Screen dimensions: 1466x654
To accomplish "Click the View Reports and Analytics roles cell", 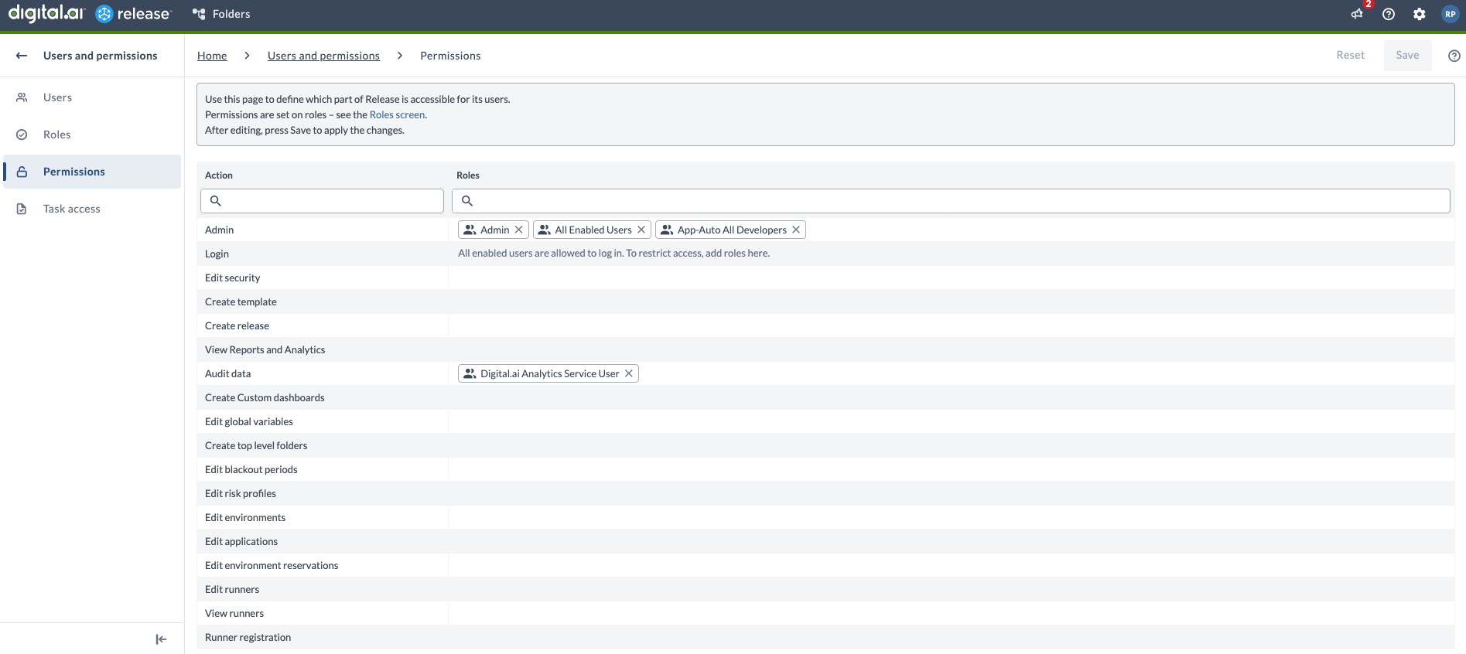I will pyautogui.click(x=952, y=349).
